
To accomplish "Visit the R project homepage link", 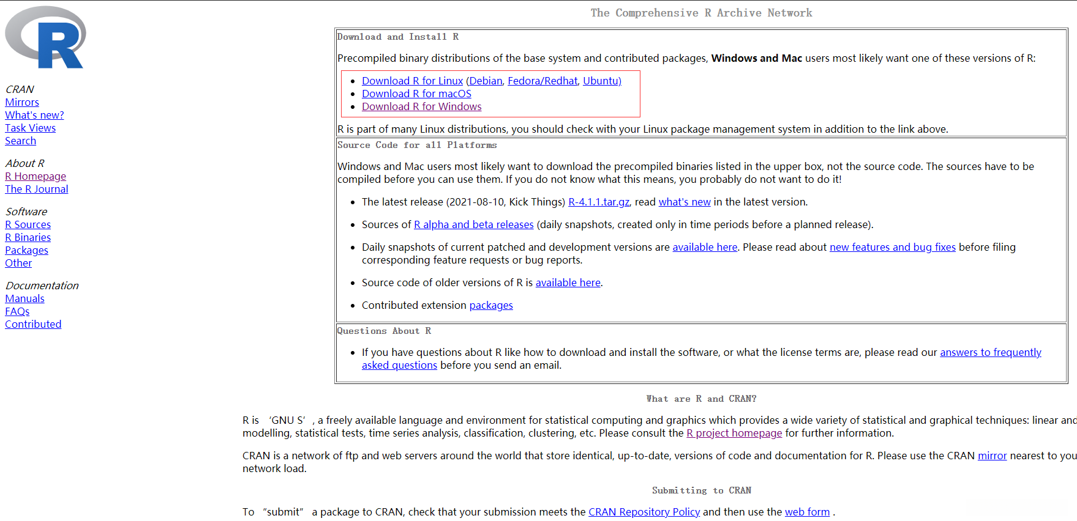I will pos(734,433).
